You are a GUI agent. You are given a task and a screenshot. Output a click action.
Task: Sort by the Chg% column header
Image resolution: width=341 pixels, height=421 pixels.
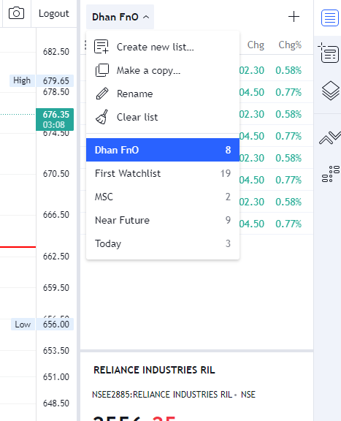290,45
